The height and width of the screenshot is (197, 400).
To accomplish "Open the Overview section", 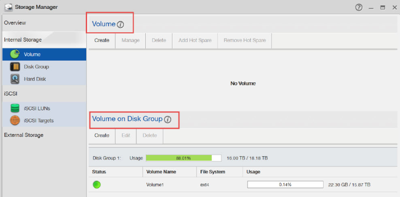I will (x=15, y=23).
